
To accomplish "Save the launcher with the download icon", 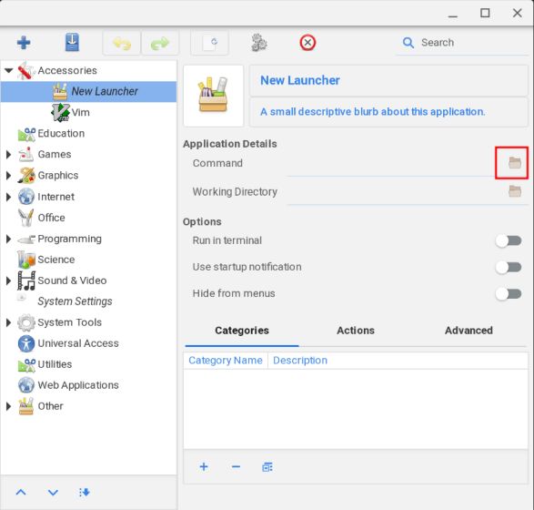I will (72, 42).
